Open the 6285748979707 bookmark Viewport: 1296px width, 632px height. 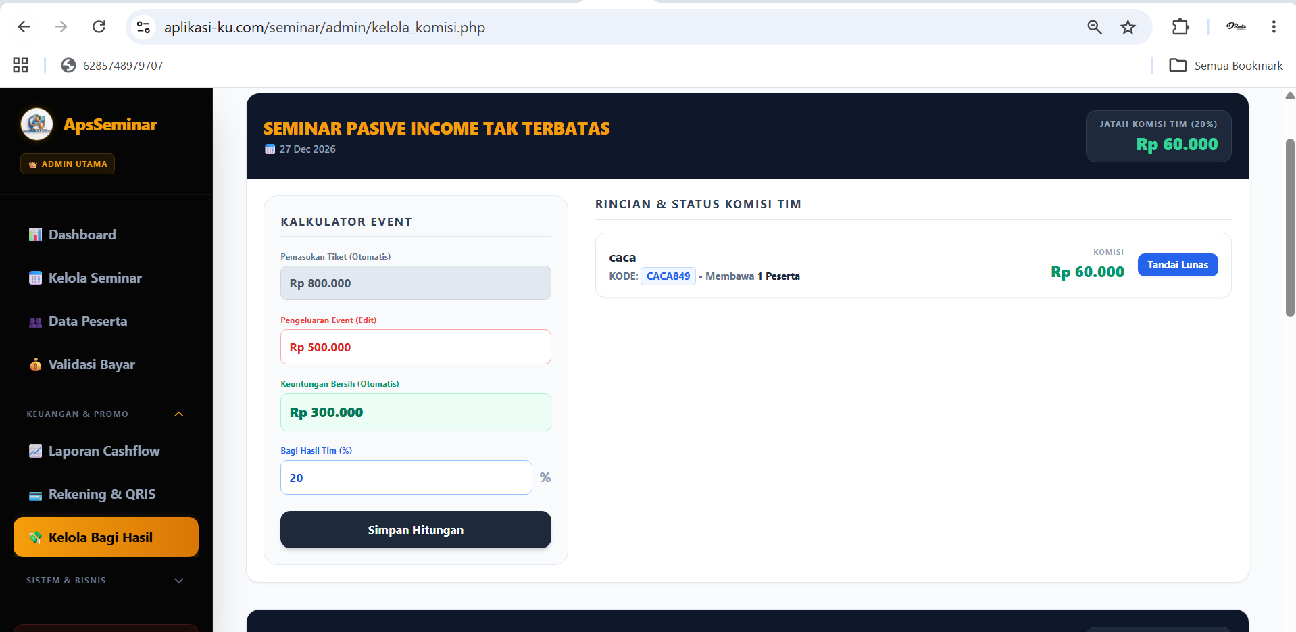(112, 66)
